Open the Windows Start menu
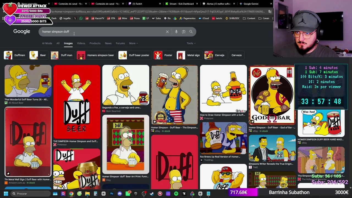 coord(6,194)
